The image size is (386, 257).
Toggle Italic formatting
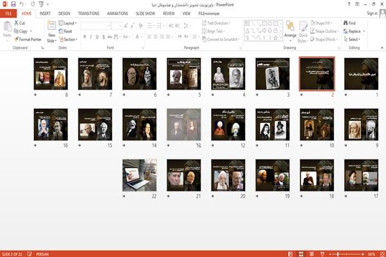[91, 37]
